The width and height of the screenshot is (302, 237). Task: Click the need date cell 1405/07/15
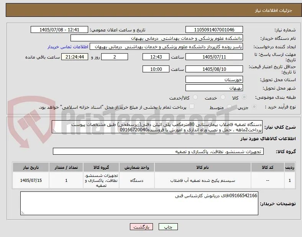[x=31, y=180]
